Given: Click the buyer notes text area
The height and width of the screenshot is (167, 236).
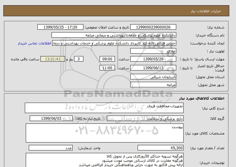Looking at the screenshot, I should pos(105,160).
